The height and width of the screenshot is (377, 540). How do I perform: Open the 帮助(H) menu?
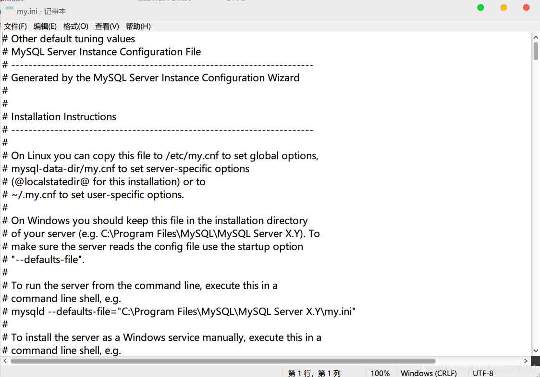(x=138, y=26)
